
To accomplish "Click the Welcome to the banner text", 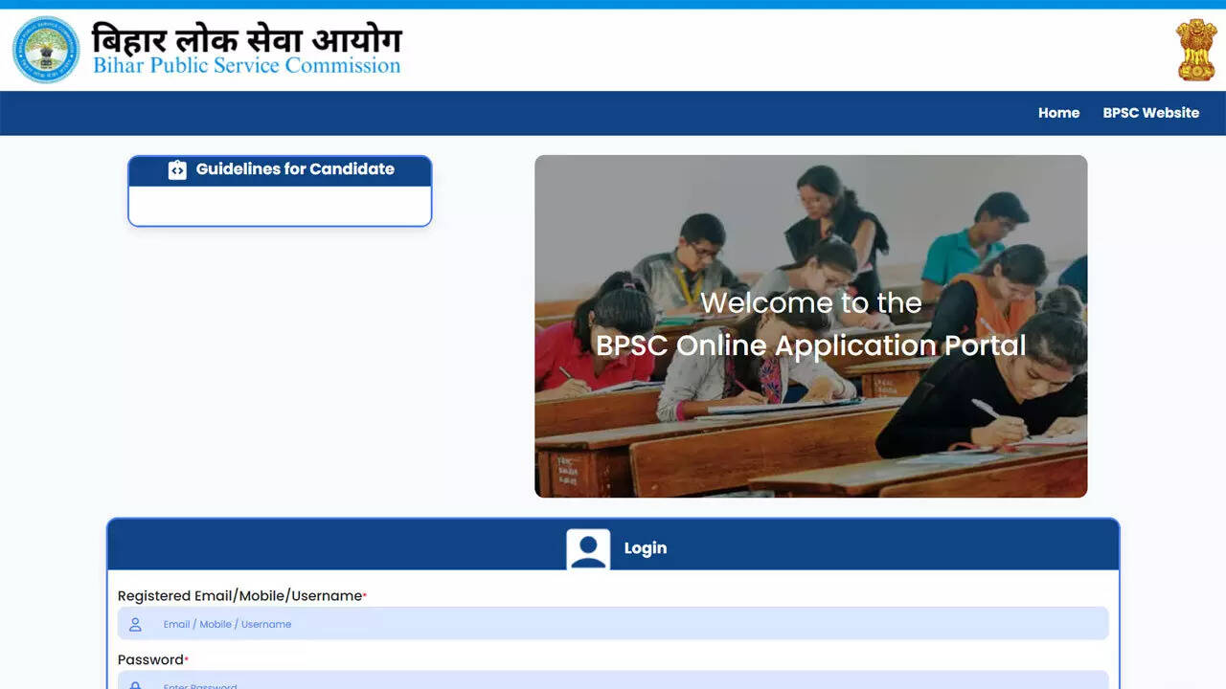I will pyautogui.click(x=810, y=302).
